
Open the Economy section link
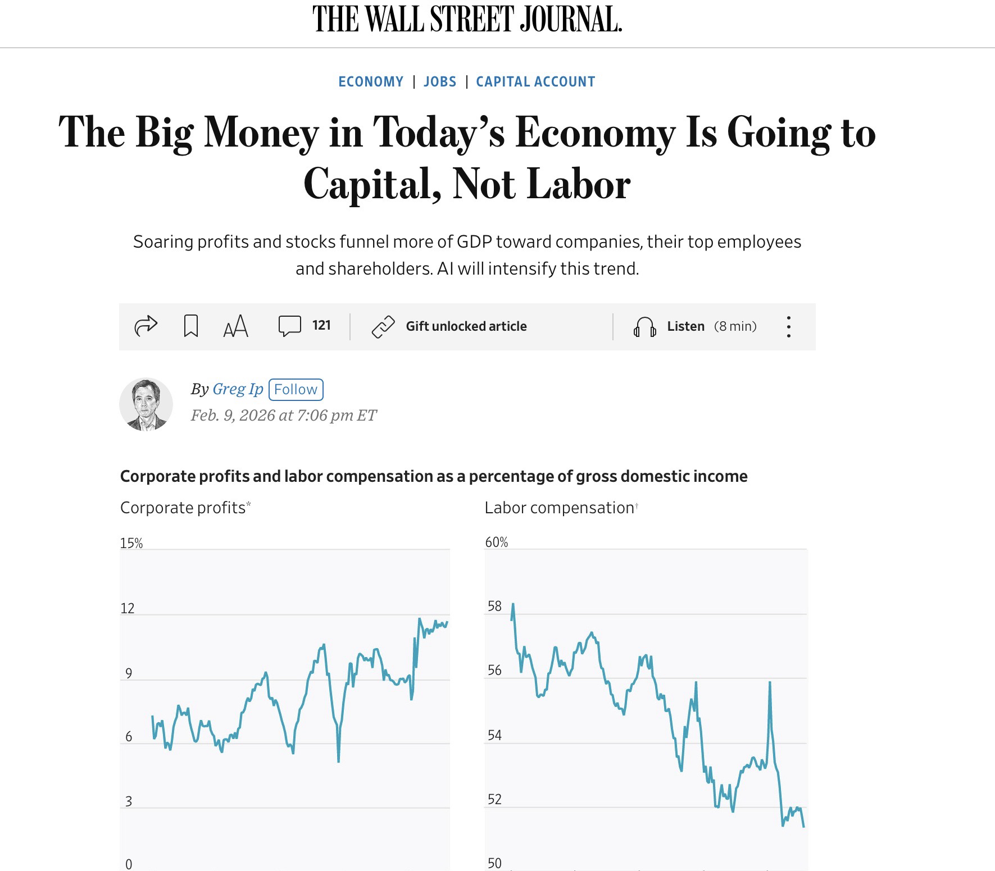[371, 82]
